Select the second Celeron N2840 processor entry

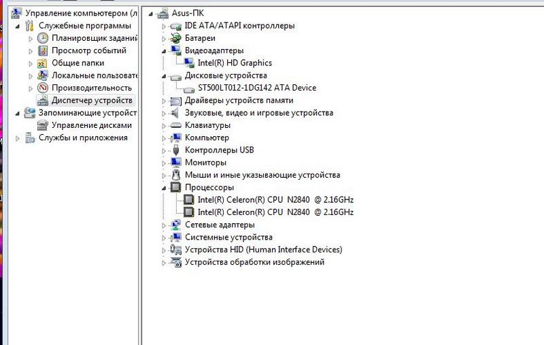[275, 212]
